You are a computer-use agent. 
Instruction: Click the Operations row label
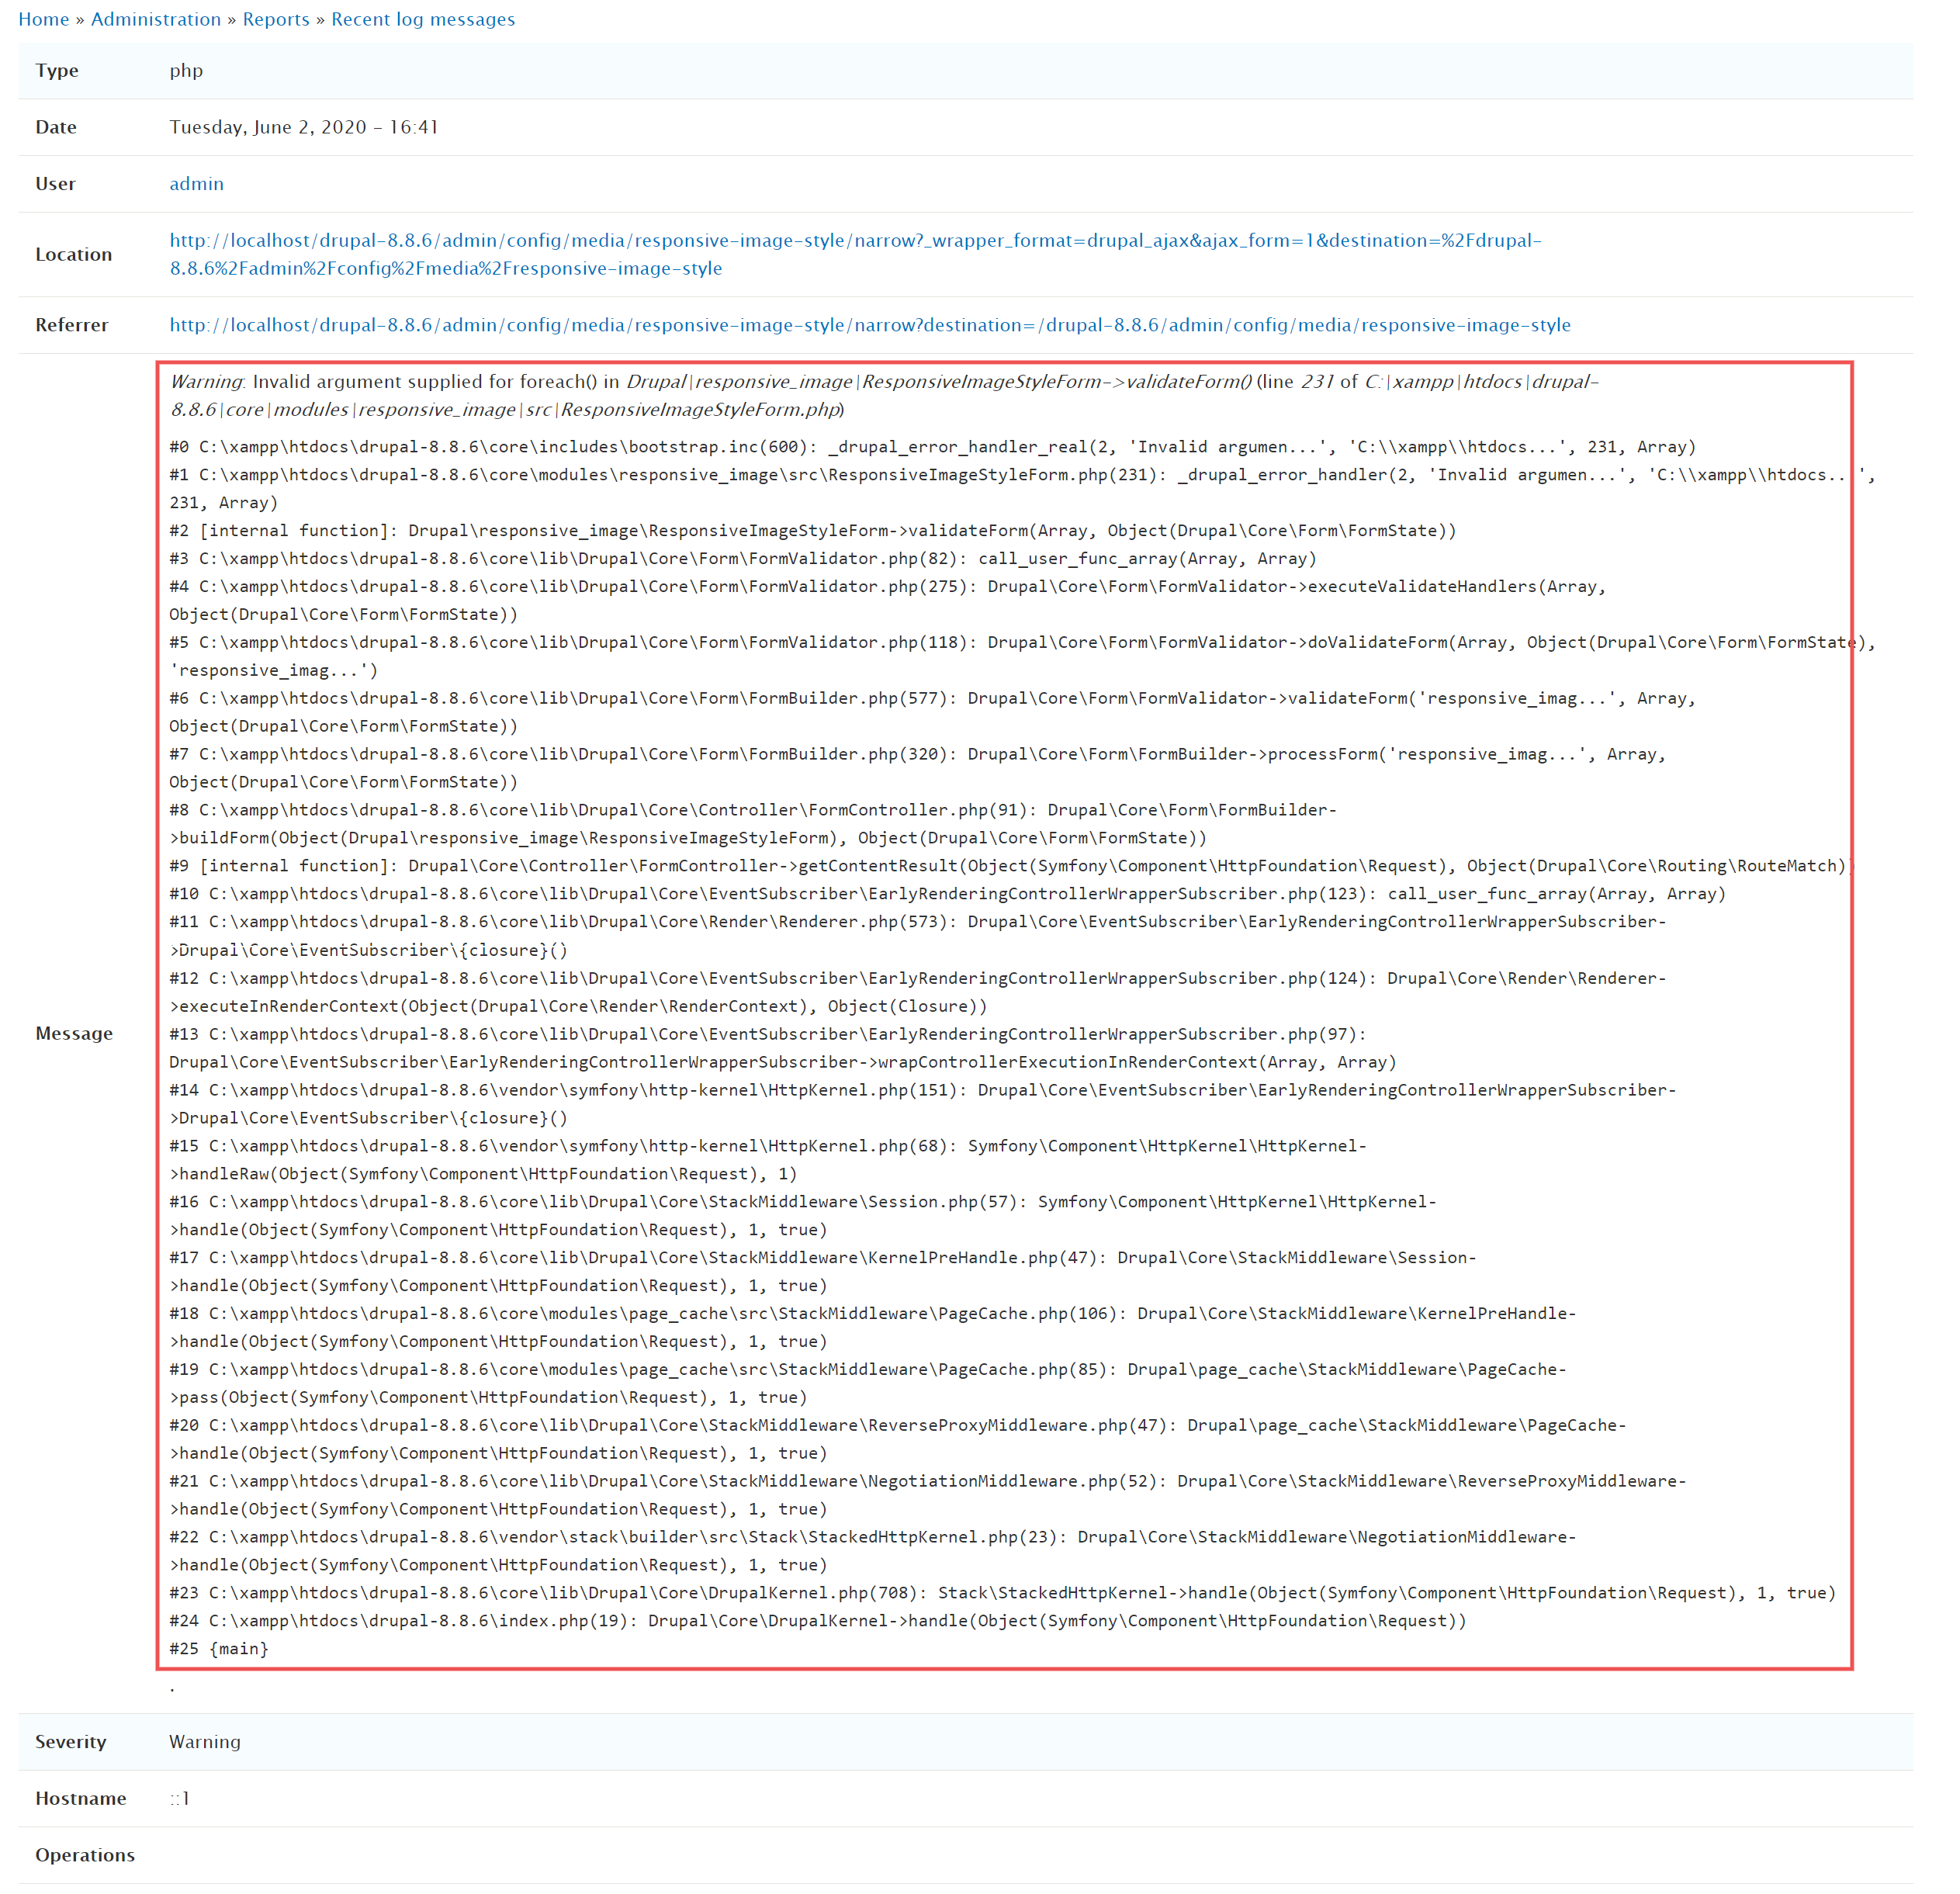click(x=85, y=1855)
